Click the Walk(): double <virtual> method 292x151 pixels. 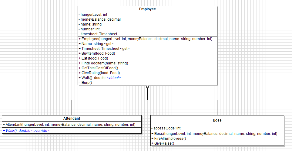pyautogui.click(x=99, y=78)
